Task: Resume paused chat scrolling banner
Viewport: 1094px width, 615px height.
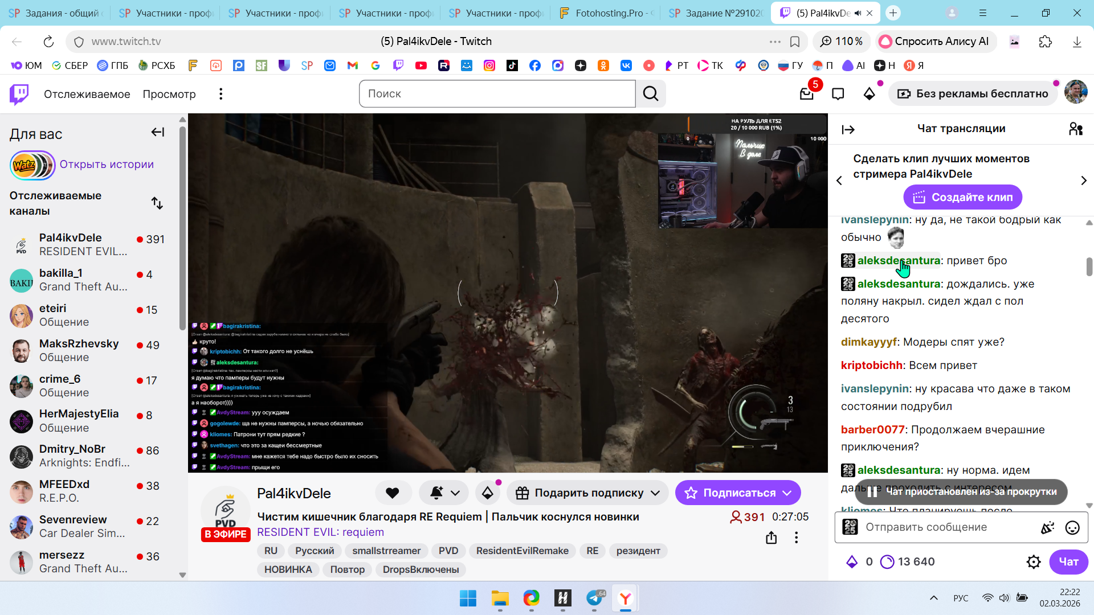Action: click(962, 492)
